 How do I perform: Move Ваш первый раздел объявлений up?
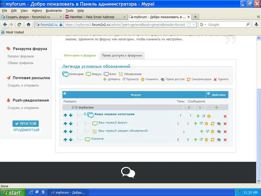[x=65, y=131]
